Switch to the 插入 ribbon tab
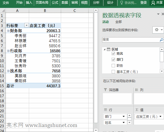164x132 pixels. [29, 2]
